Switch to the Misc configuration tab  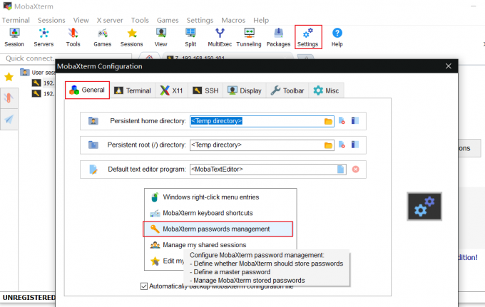pyautogui.click(x=327, y=90)
